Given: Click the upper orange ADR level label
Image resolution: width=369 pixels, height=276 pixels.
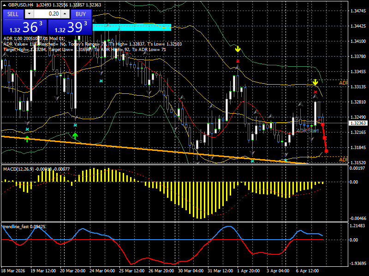Looking at the screenshot, I should (343, 83).
